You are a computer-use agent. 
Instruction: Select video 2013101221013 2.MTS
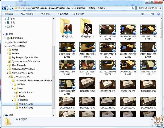pos(148,32)
